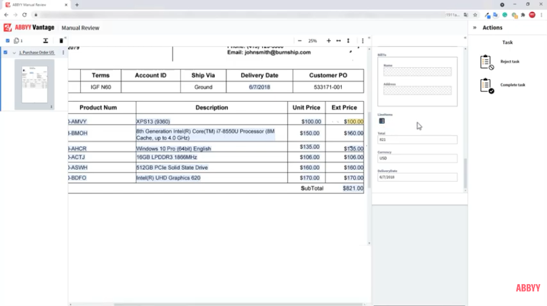
Task: Click the $170.00 Ext Price cell
Action: tap(353, 178)
